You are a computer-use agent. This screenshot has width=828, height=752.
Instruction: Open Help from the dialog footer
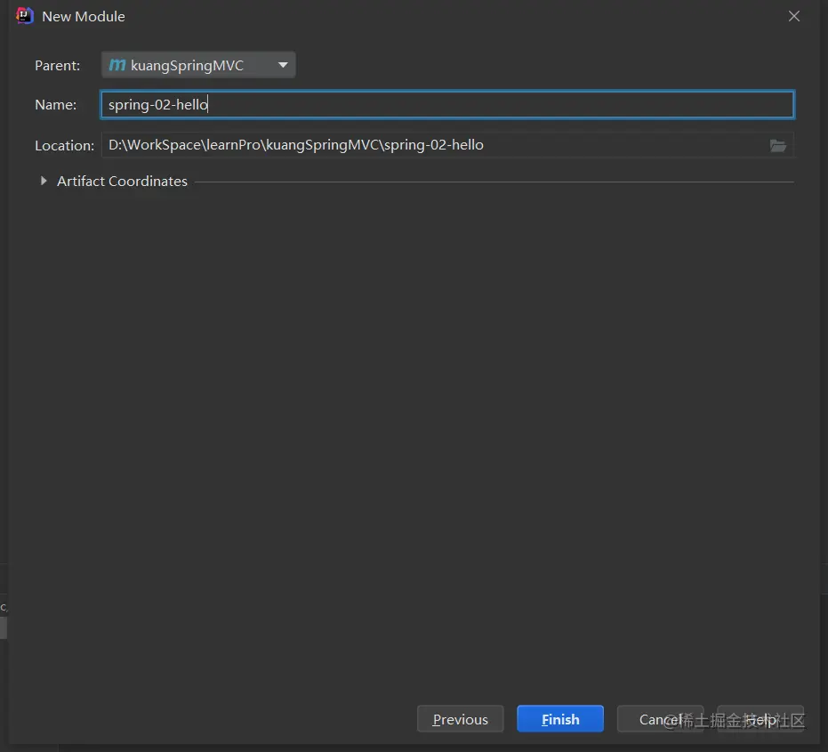point(760,719)
